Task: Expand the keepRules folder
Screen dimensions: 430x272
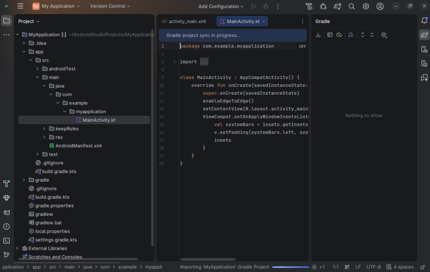Action: pyautogui.click(x=44, y=129)
